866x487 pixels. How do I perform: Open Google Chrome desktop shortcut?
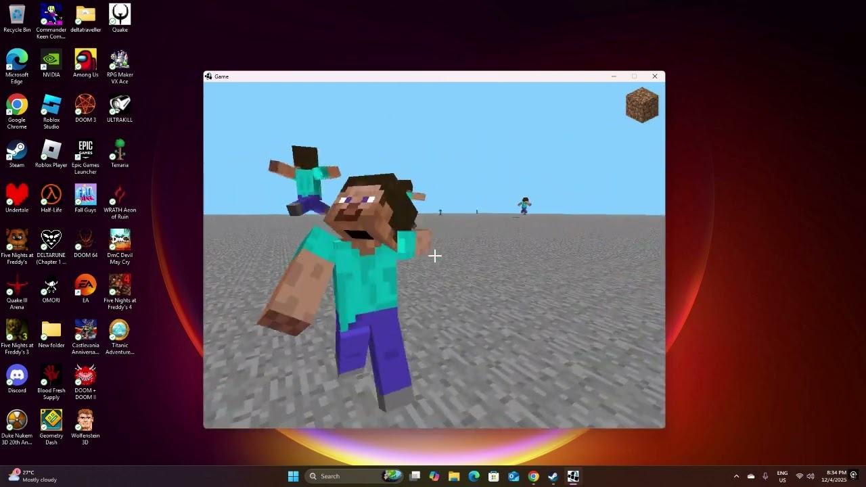tap(17, 112)
